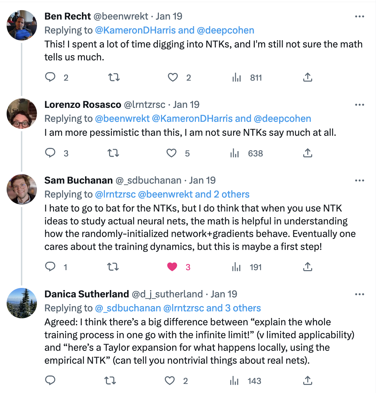Like Danica Sutherland's tweet

(170, 381)
